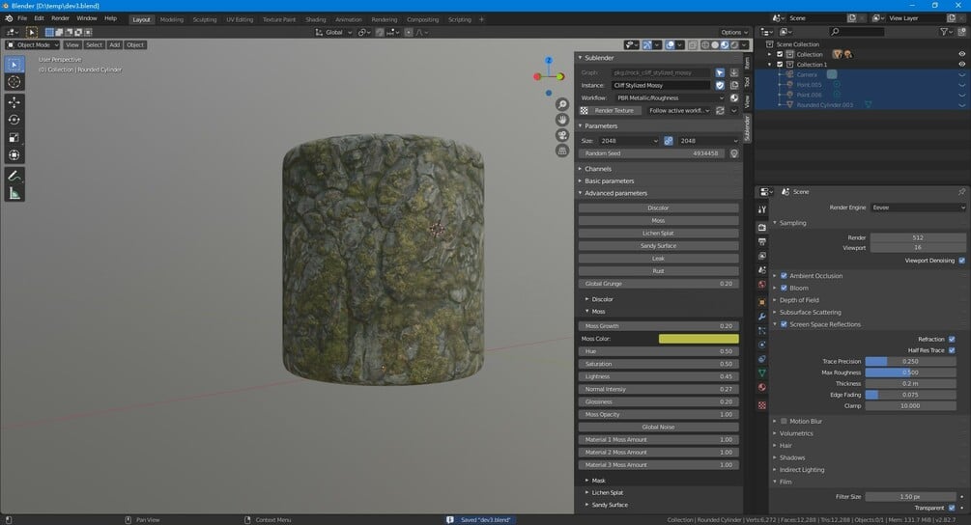Activate the Annotate tool
The width and height of the screenshot is (971, 525).
pyautogui.click(x=14, y=176)
